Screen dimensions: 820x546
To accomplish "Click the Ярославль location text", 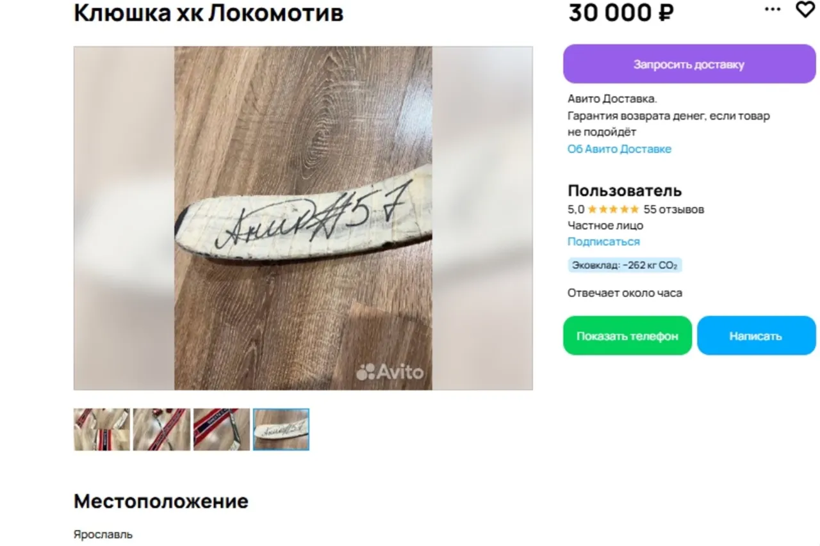I will point(103,534).
